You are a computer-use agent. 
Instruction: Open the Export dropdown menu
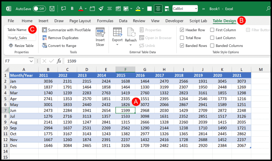(x=117, y=45)
